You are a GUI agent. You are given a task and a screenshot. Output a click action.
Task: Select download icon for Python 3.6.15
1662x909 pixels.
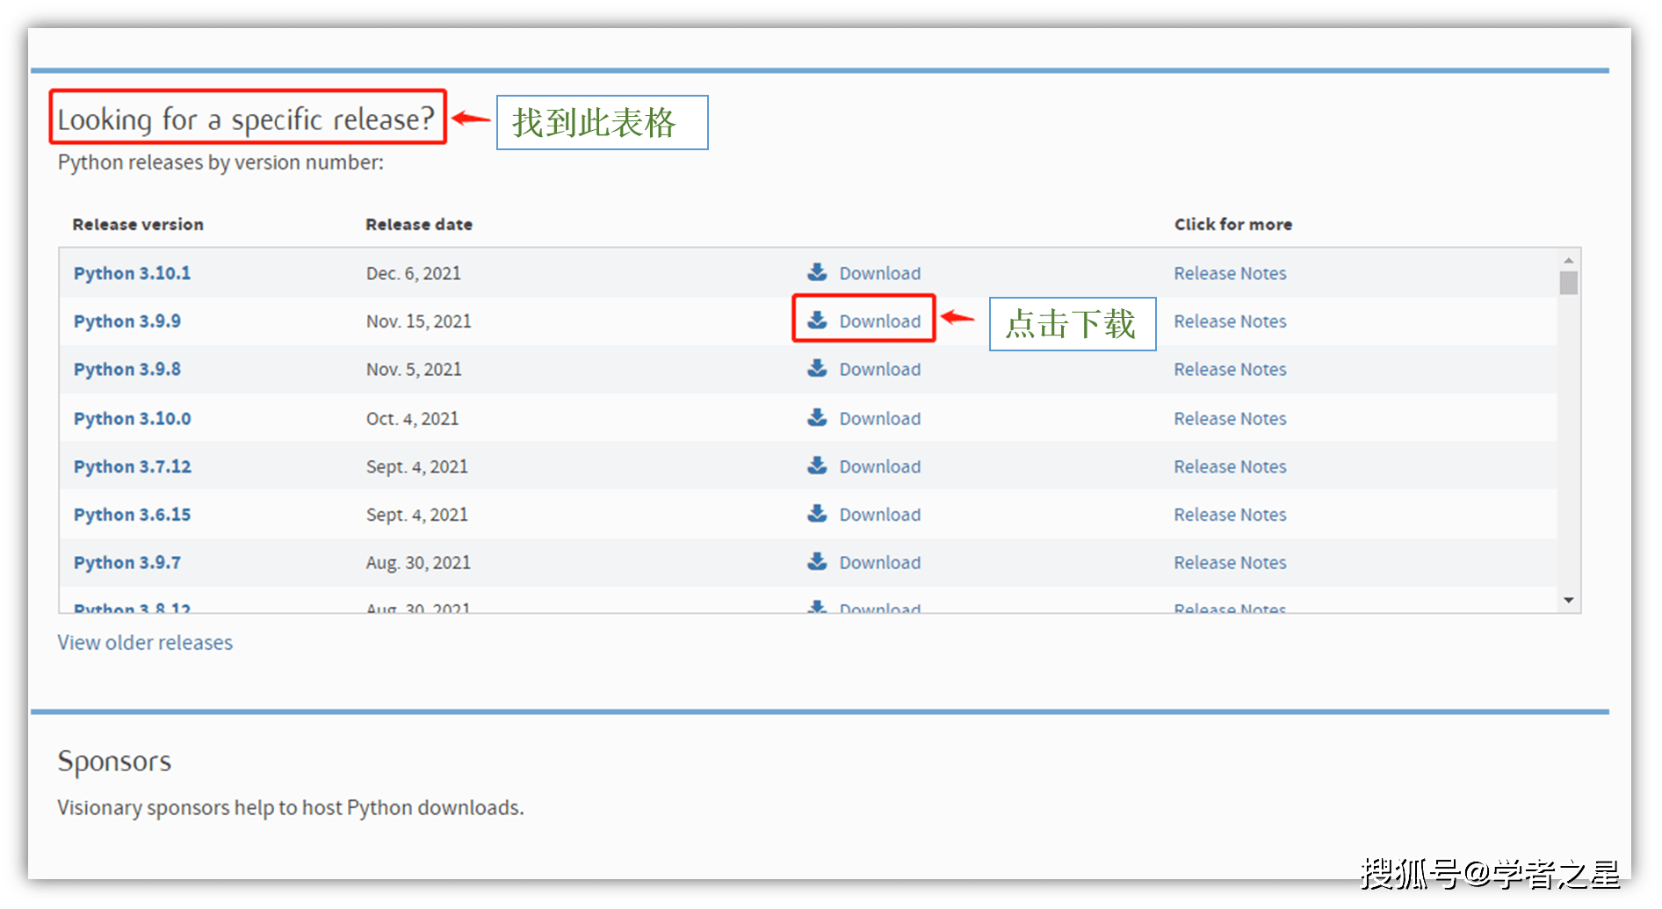click(x=817, y=514)
